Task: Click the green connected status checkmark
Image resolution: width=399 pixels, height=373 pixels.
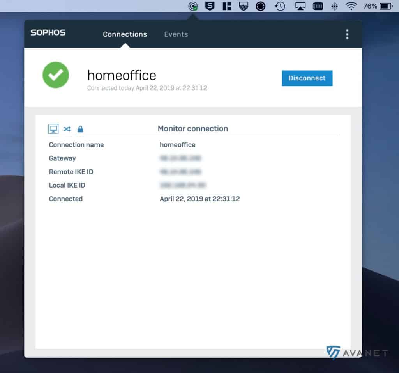Action: [56, 75]
